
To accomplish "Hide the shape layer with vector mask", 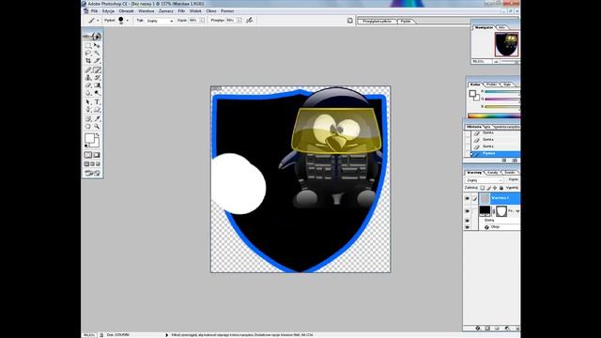I will (x=467, y=211).
